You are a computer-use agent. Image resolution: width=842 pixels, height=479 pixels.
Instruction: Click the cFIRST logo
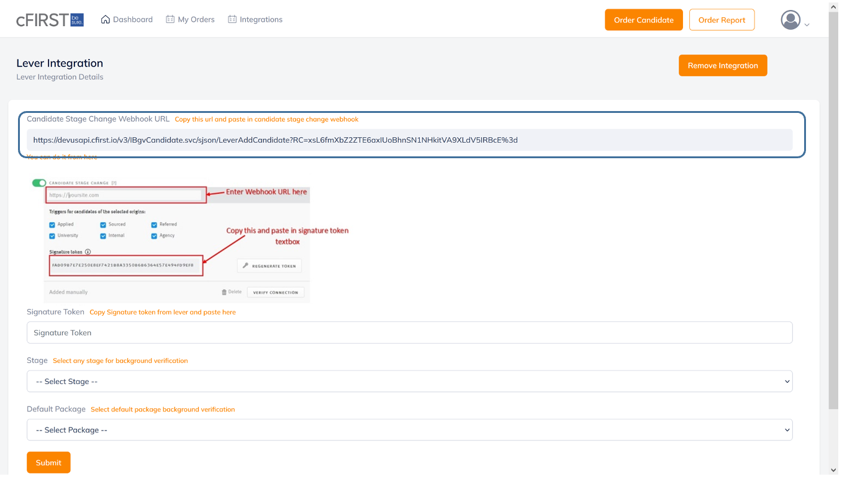coord(50,20)
